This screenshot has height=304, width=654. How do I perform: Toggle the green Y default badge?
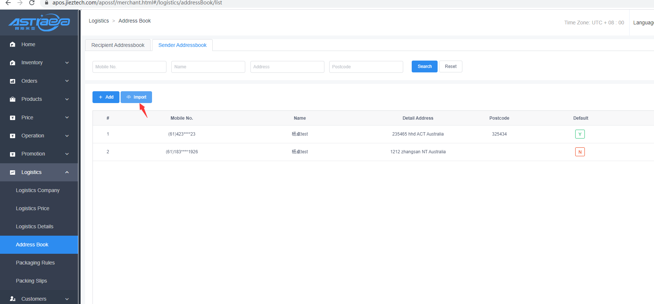580,134
